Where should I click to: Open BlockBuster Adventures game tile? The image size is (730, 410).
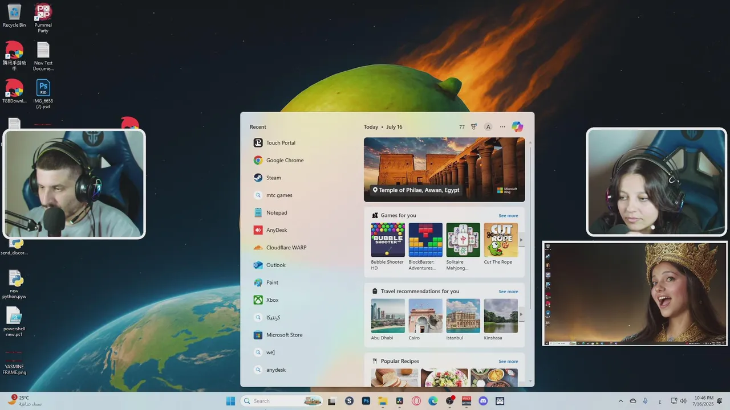(425, 247)
